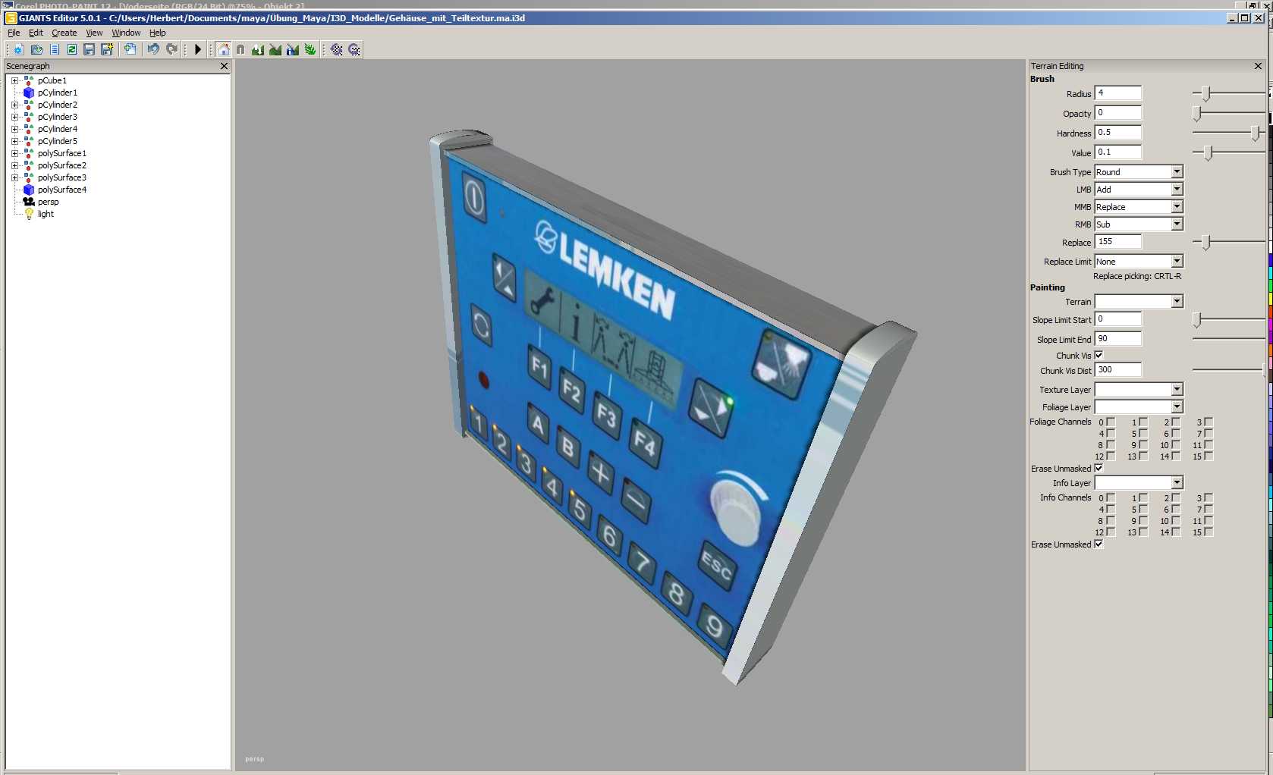Click the New scene toolbar icon
Image resolution: width=1273 pixels, height=775 pixels.
click(19, 49)
